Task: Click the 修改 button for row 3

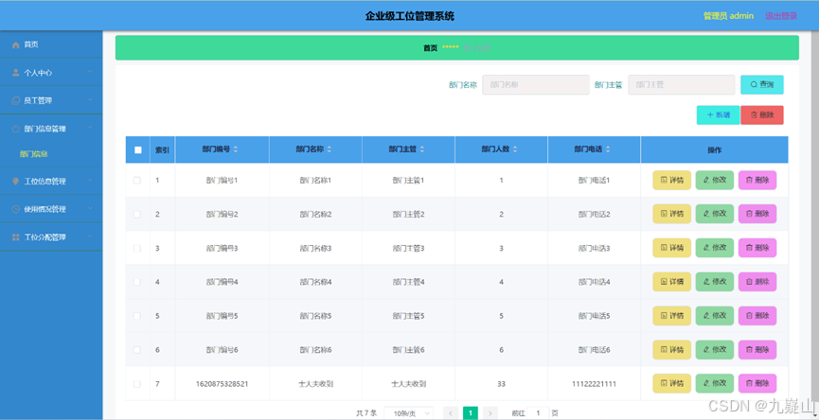Action: tap(715, 248)
